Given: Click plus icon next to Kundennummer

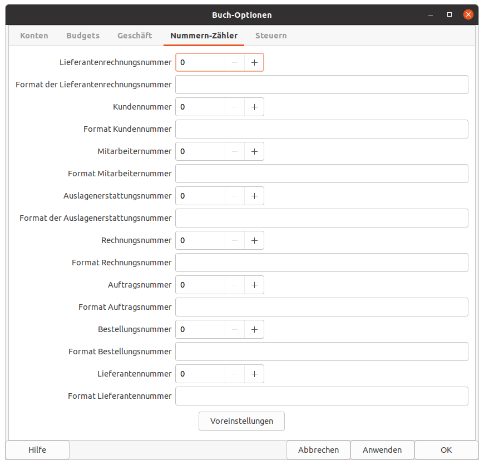Looking at the screenshot, I should click(254, 107).
